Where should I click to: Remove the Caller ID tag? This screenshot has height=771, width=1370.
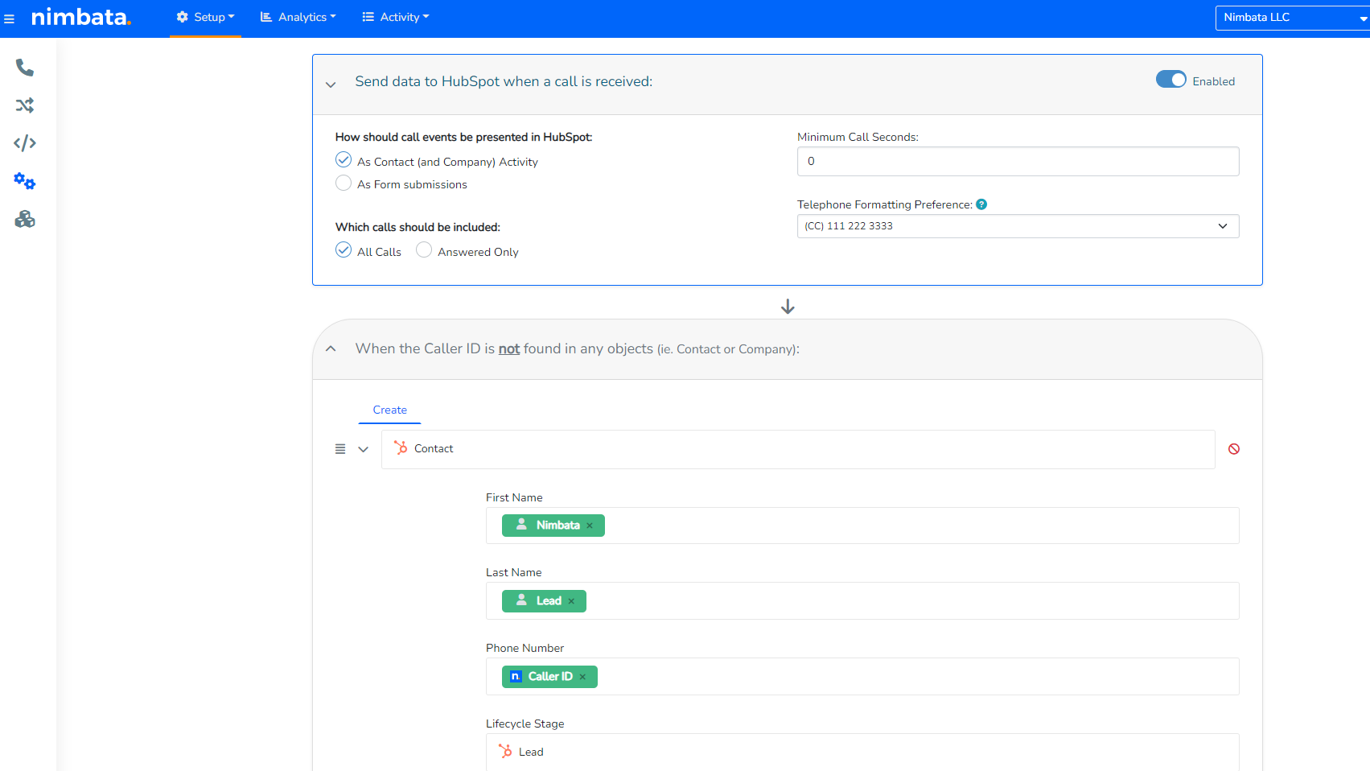pos(582,677)
